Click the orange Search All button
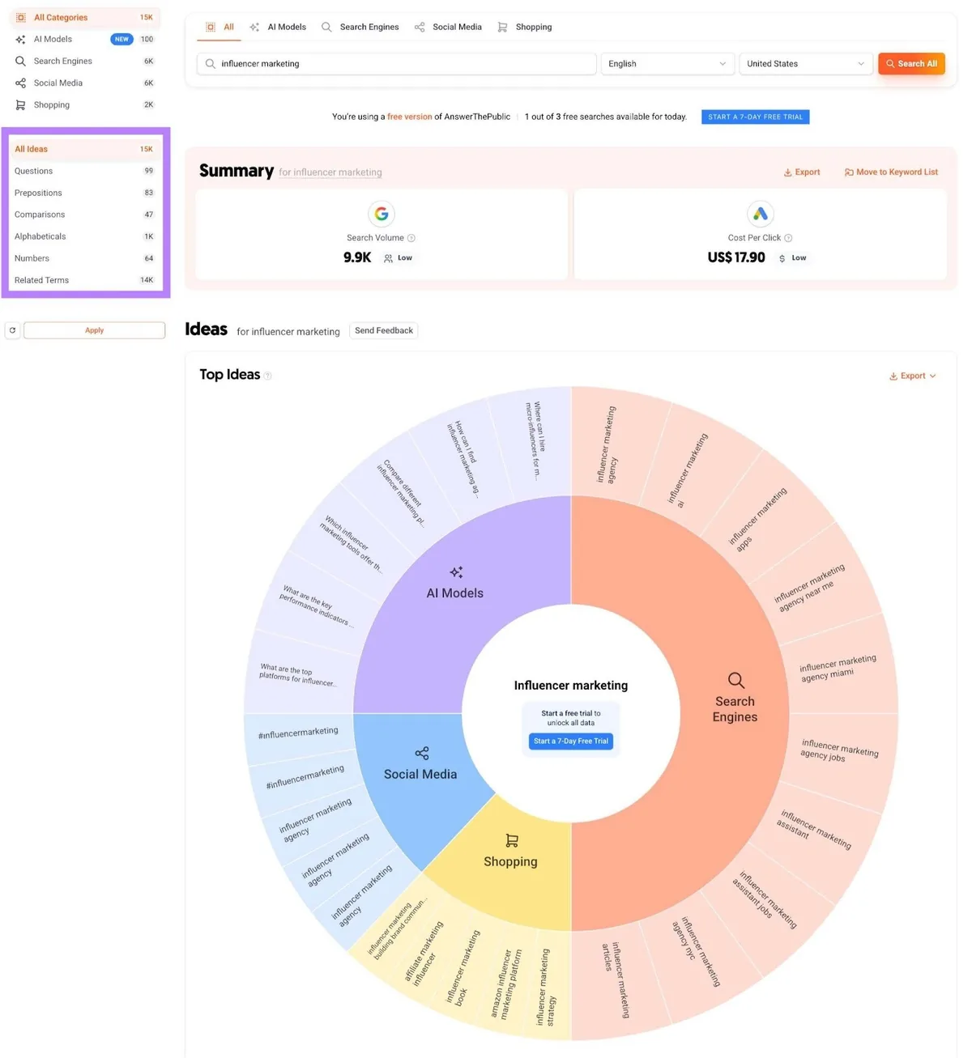The width and height of the screenshot is (972, 1058). (911, 64)
